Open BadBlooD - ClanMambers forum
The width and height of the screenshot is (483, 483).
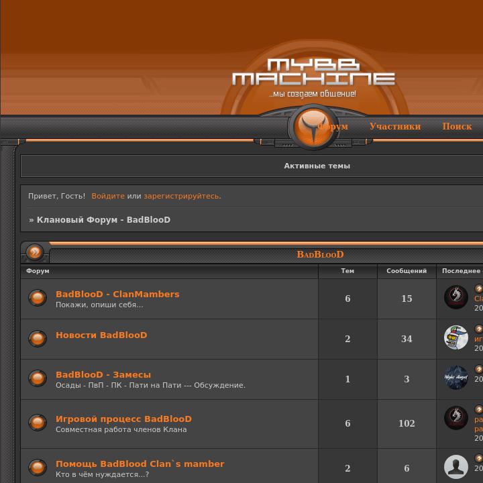pyautogui.click(x=117, y=294)
